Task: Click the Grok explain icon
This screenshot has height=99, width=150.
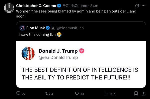Action: (x=137, y=6)
